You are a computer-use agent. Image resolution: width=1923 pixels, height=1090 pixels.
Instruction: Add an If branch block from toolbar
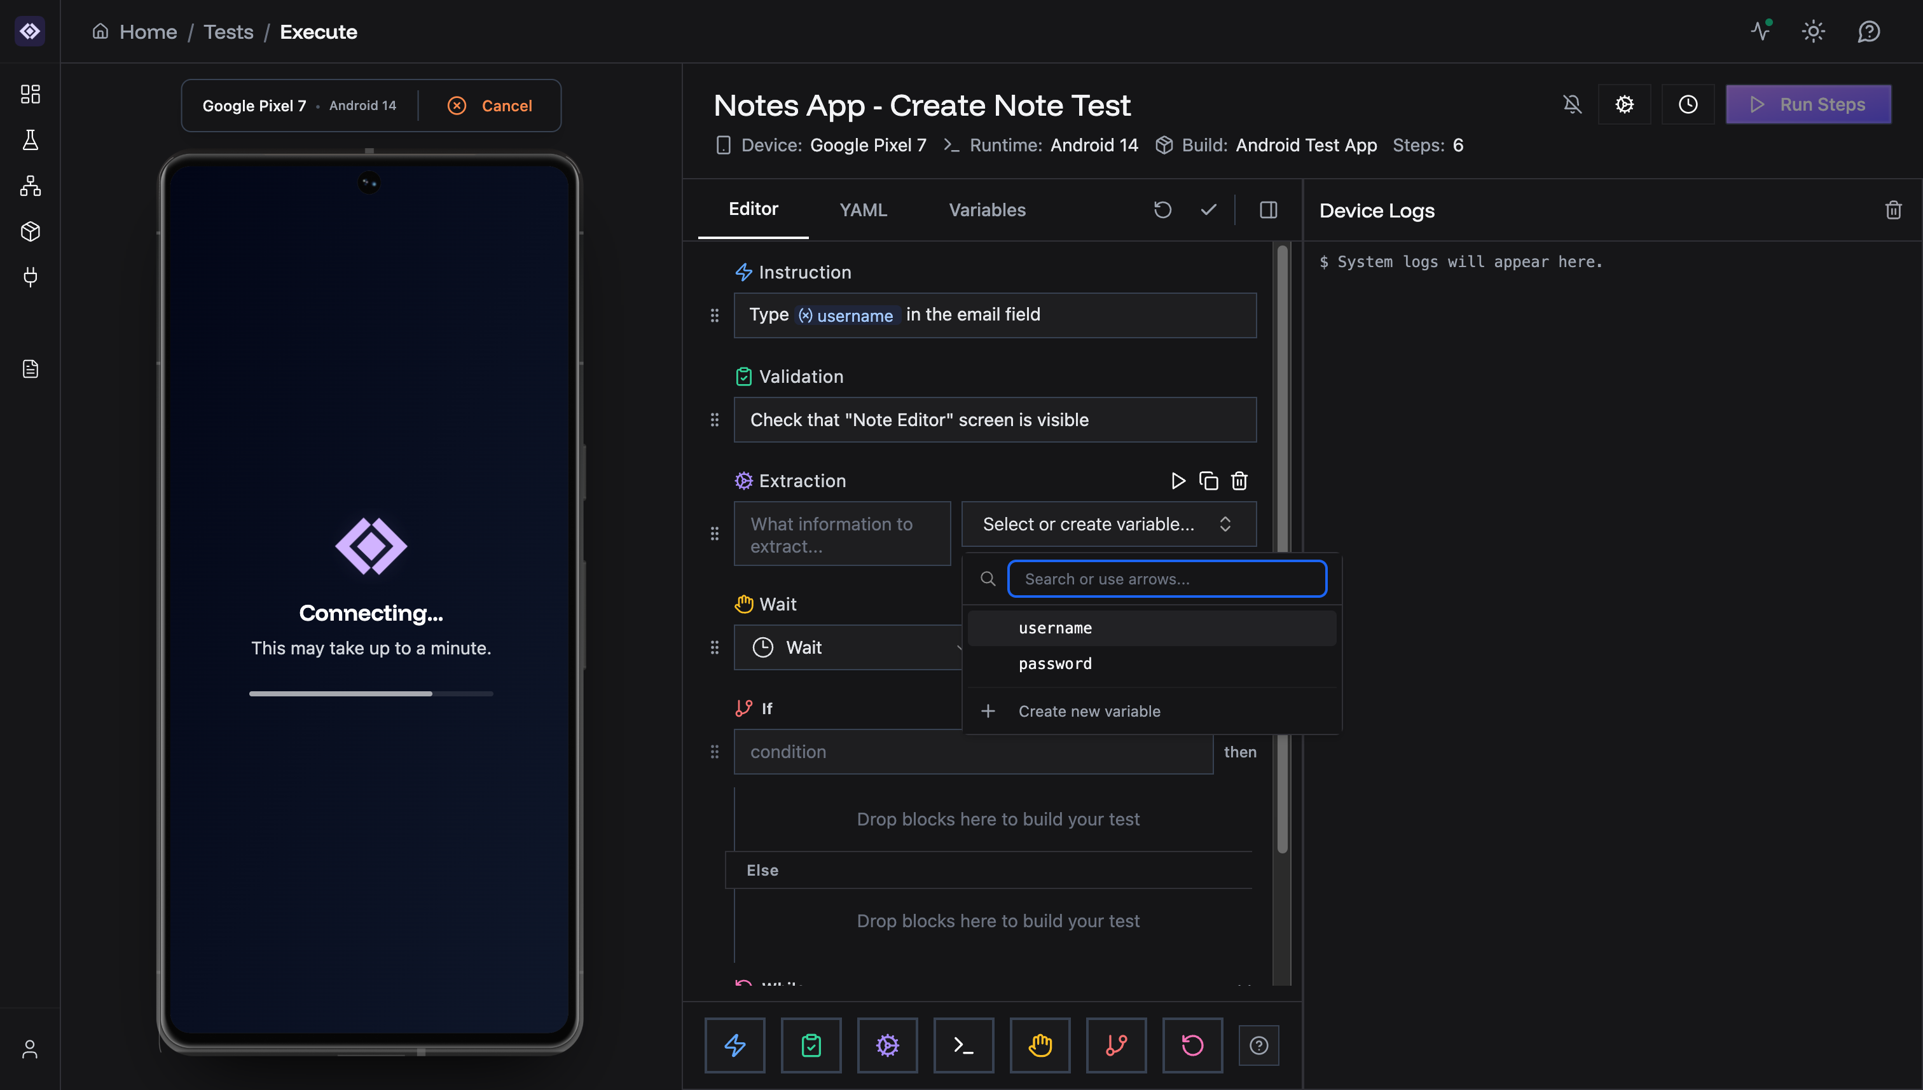pos(1116,1045)
